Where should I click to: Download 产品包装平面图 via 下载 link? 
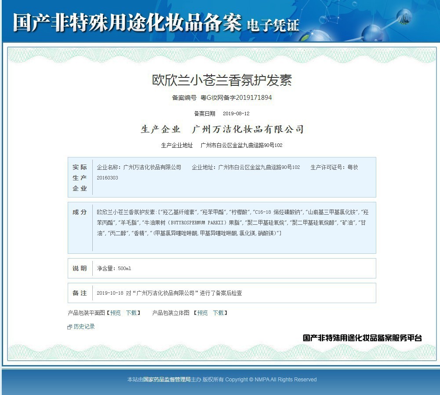click(131, 313)
